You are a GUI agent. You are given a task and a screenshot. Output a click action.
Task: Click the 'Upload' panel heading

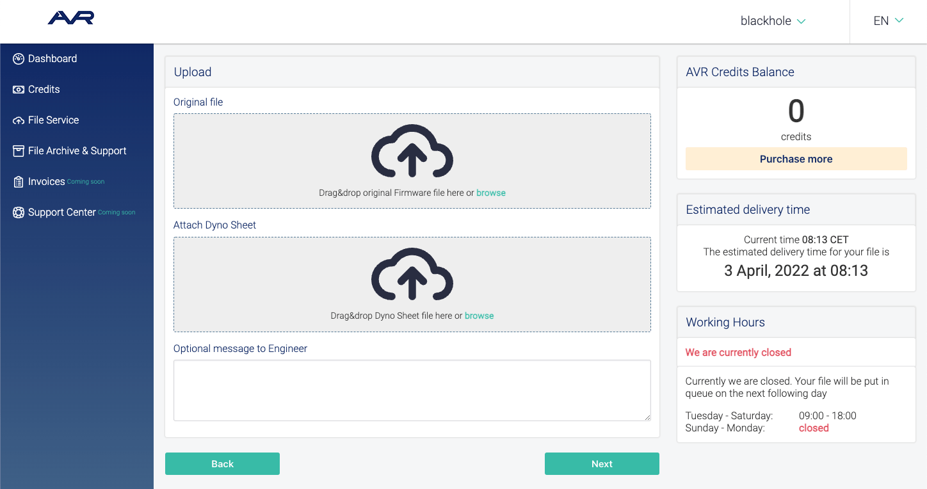click(x=193, y=72)
